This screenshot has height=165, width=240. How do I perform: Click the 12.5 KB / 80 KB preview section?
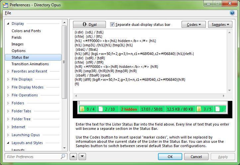point(180,109)
